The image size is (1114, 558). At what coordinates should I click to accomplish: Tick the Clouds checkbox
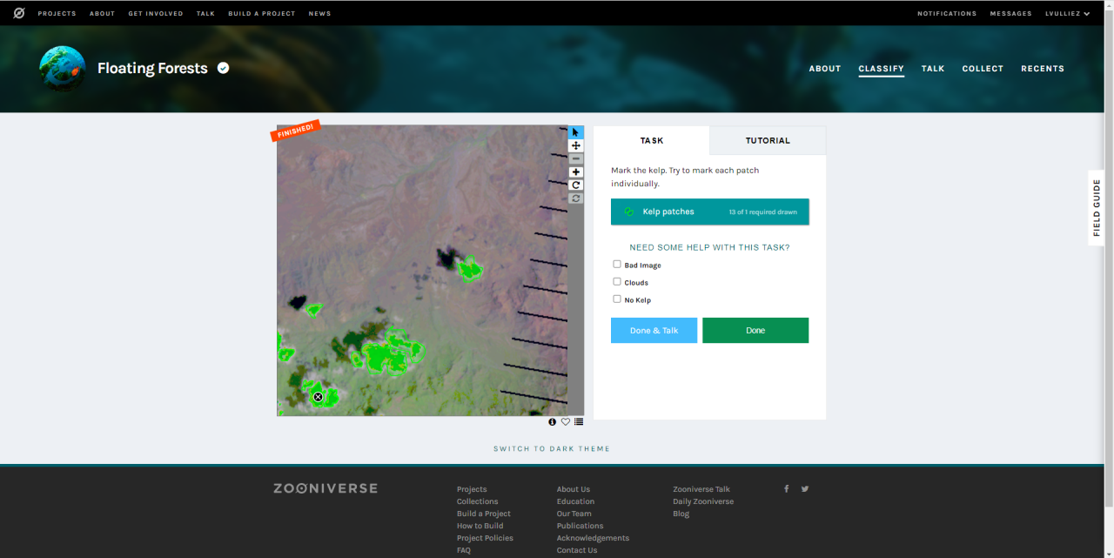[617, 282]
